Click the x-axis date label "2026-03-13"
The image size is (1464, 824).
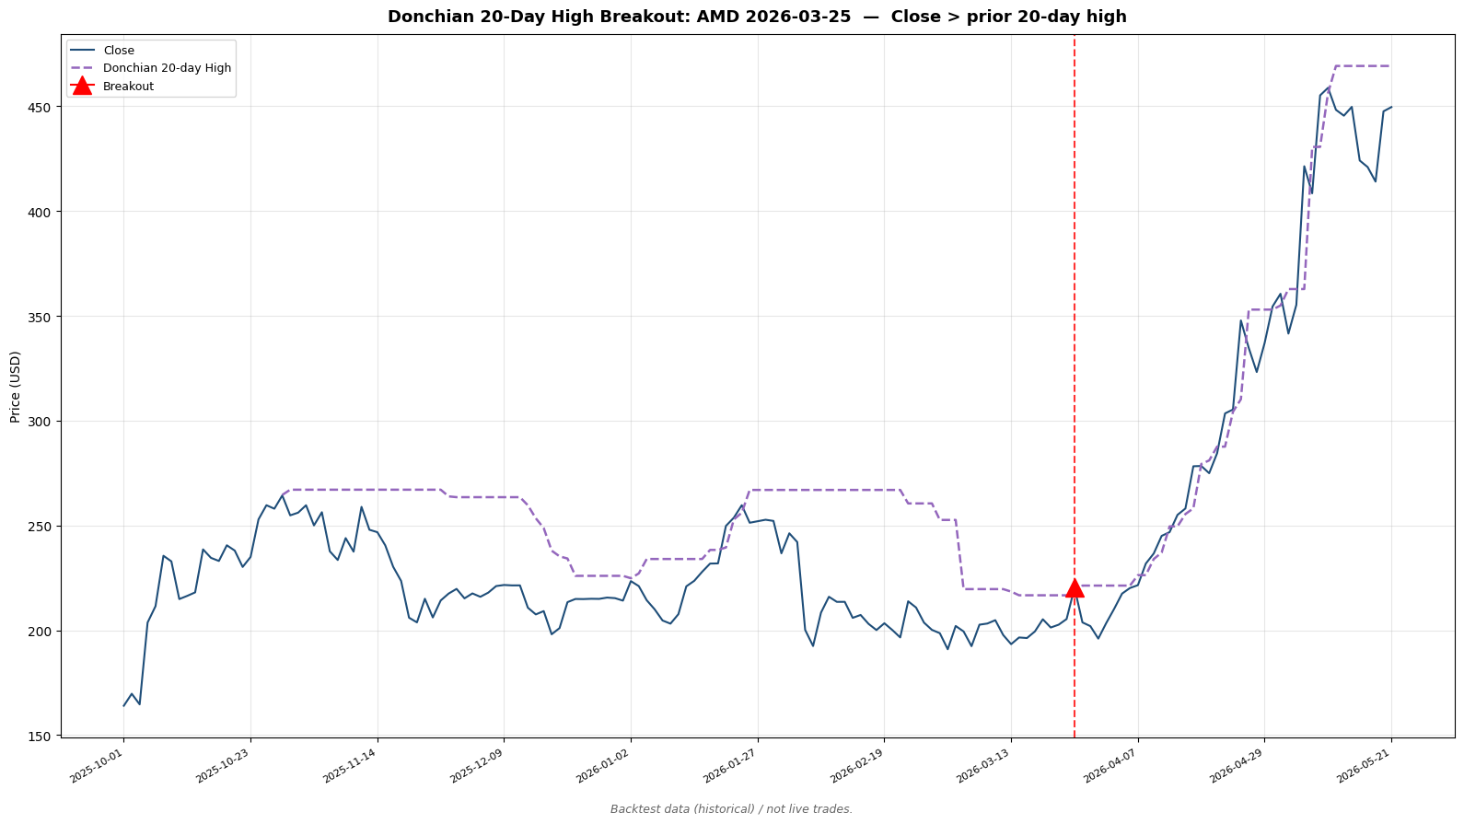pyautogui.click(x=984, y=766)
